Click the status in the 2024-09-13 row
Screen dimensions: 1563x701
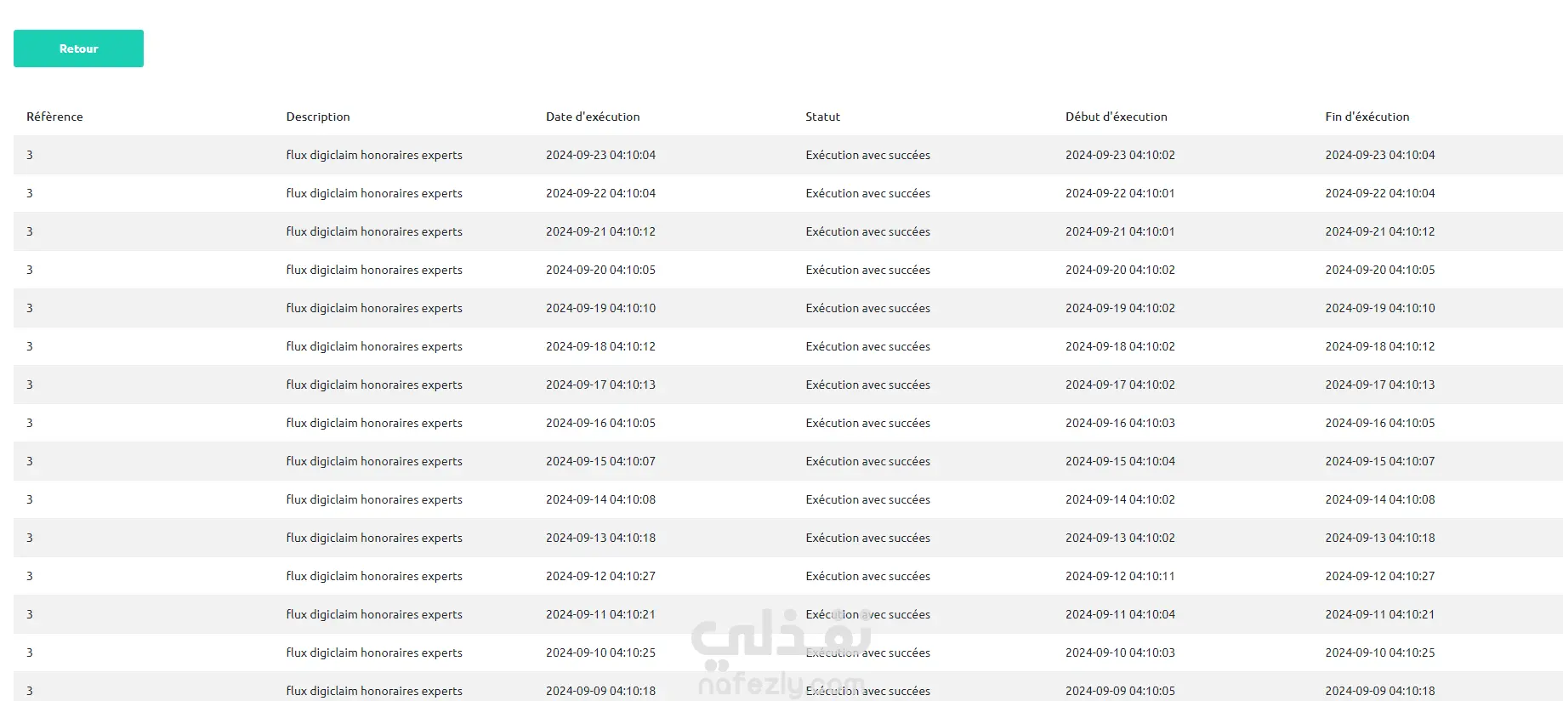point(867,538)
